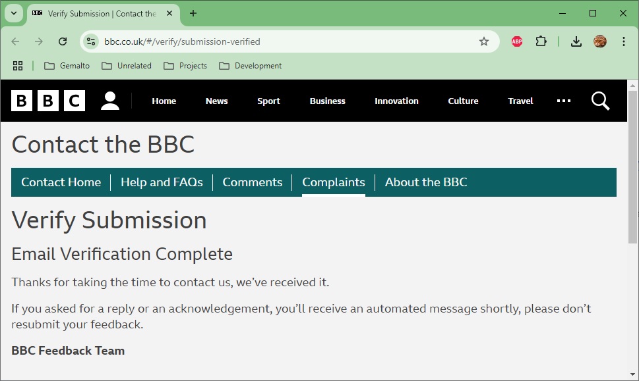Expand the tab search dropdown arrow
This screenshot has width=639, height=381.
point(13,13)
